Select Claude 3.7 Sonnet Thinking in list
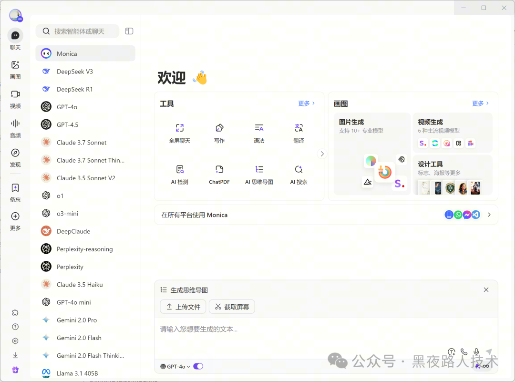 coord(85,160)
